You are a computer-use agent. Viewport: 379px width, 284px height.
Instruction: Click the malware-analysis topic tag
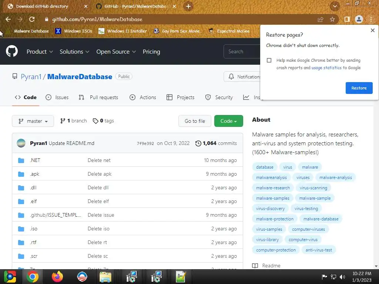tap(335, 177)
